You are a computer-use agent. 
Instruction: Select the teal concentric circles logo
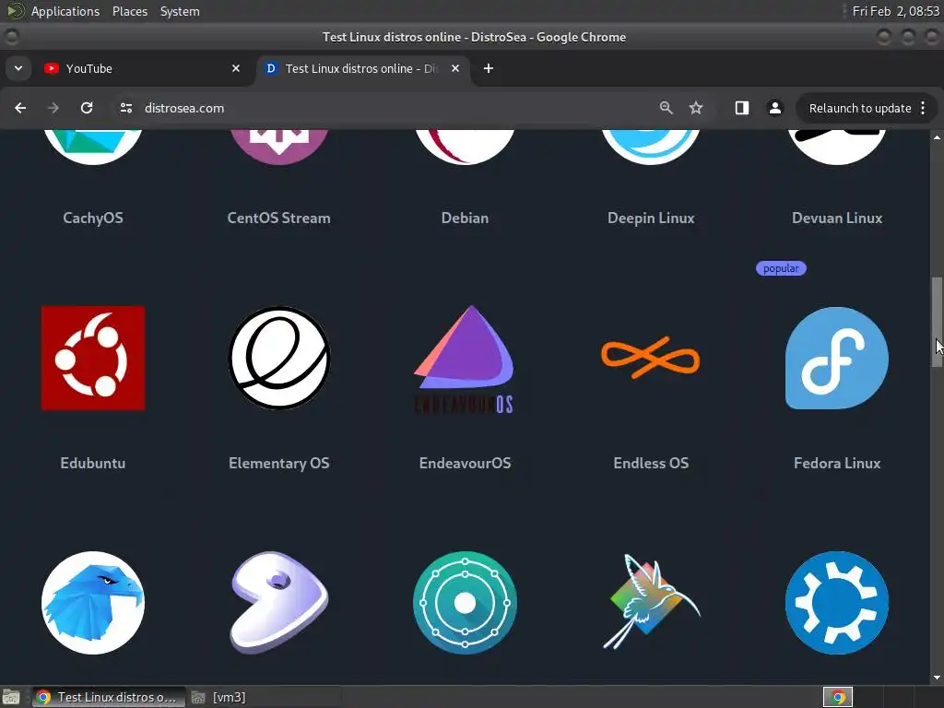pos(465,603)
